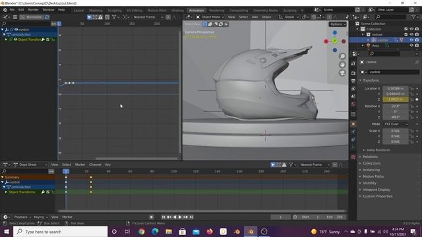Click the pan hand gizmo in the 3D viewport
Viewport: 422px width, 237px height.
[x=342, y=65]
